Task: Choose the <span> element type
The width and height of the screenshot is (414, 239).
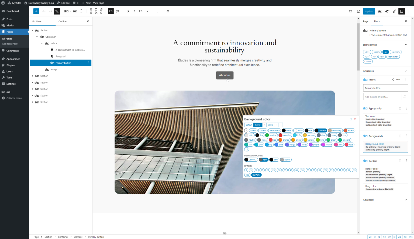Action: click(377, 52)
